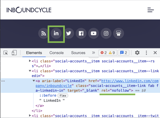The image size is (160, 118).
Task: Activate the DevTools inspect element picker
Action: click(x=5, y=53)
